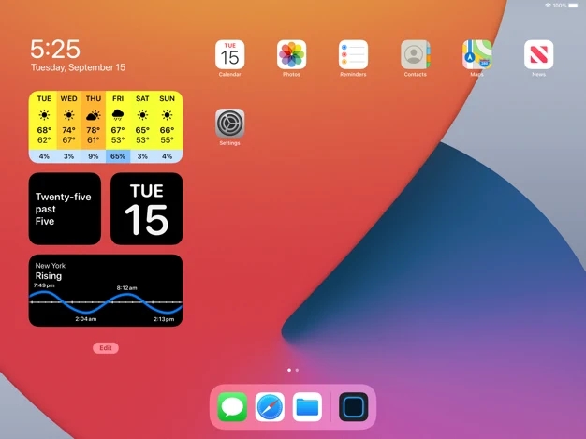The image size is (586, 439).
Task: Launch Safari from the dock
Action: [x=270, y=407]
